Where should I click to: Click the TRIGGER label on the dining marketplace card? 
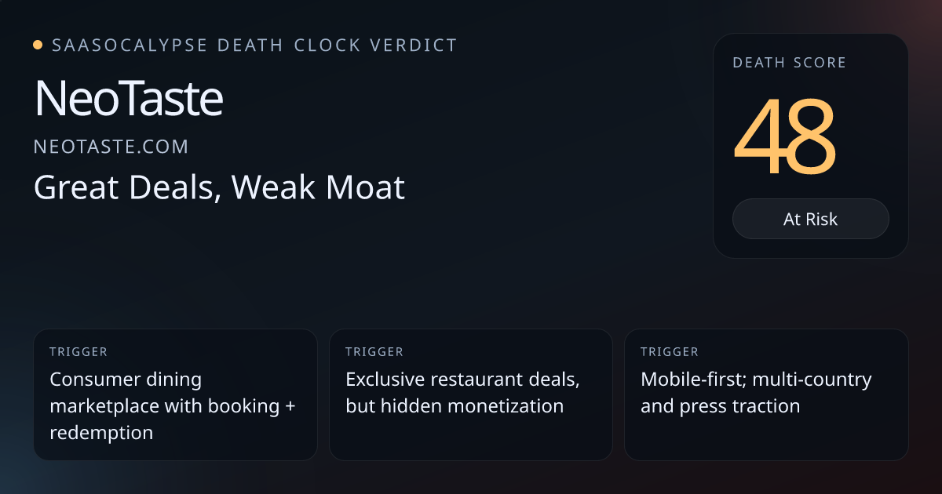pos(78,352)
